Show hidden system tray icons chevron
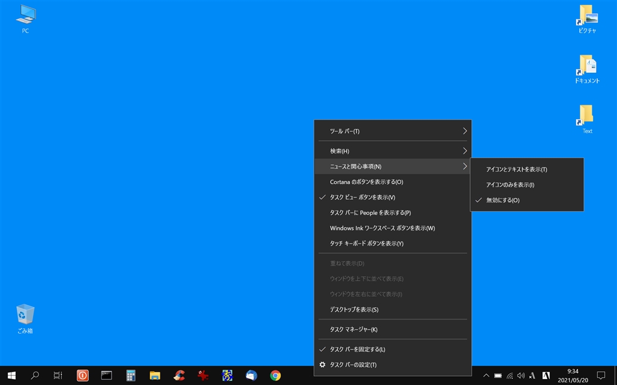Screen dimensions: 617x385 pos(486,376)
